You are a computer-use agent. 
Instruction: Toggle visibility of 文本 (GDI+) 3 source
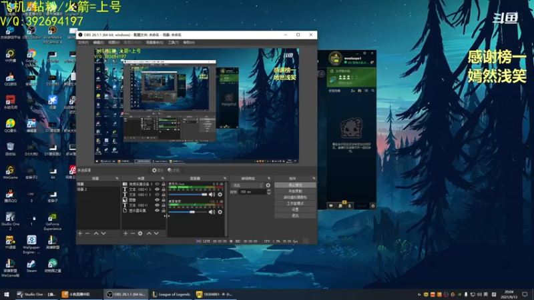pos(157,189)
